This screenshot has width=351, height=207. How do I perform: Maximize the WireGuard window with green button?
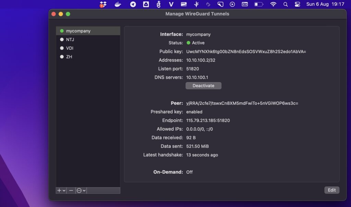click(68, 14)
